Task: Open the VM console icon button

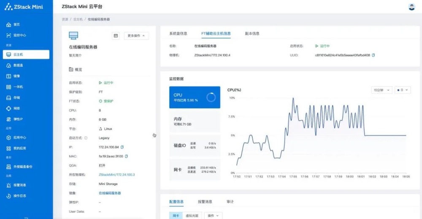Action: (116, 36)
